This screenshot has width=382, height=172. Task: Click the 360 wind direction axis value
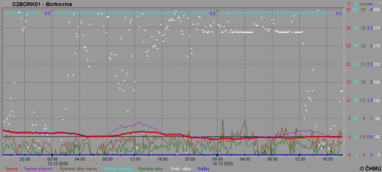click(x=376, y=10)
